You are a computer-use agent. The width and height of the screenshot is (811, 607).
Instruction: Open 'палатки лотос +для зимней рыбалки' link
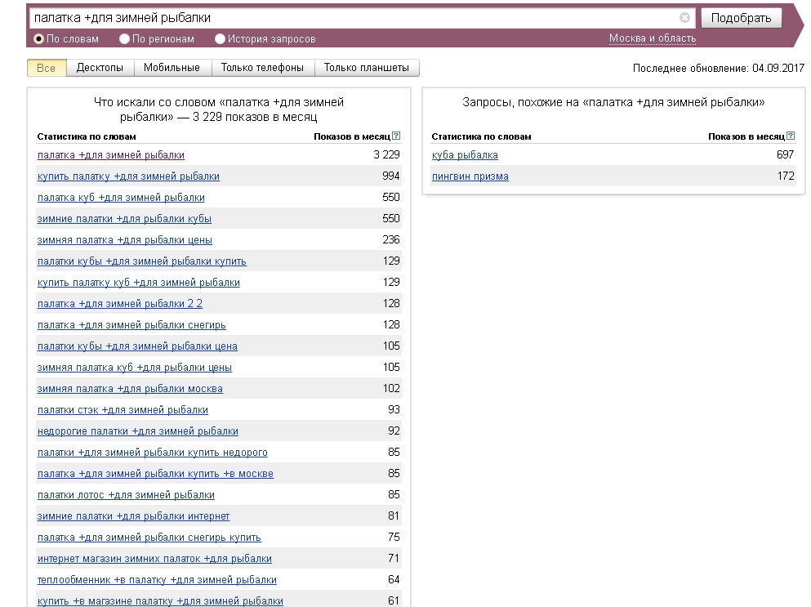click(x=126, y=495)
